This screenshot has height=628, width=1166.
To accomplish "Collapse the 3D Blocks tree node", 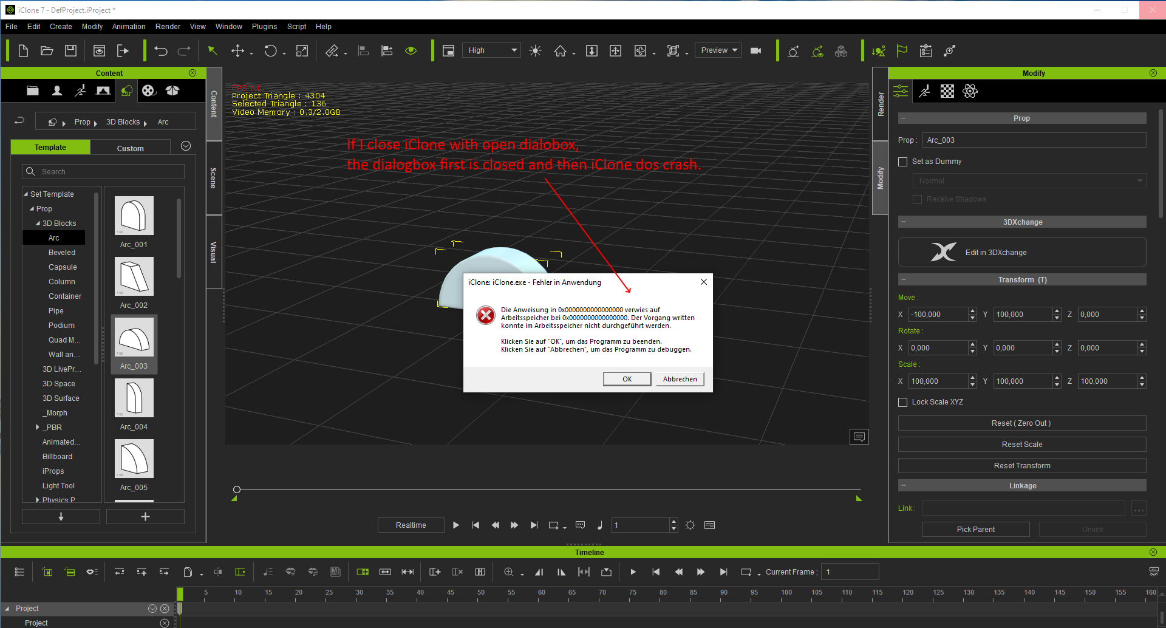I will coord(38,224).
